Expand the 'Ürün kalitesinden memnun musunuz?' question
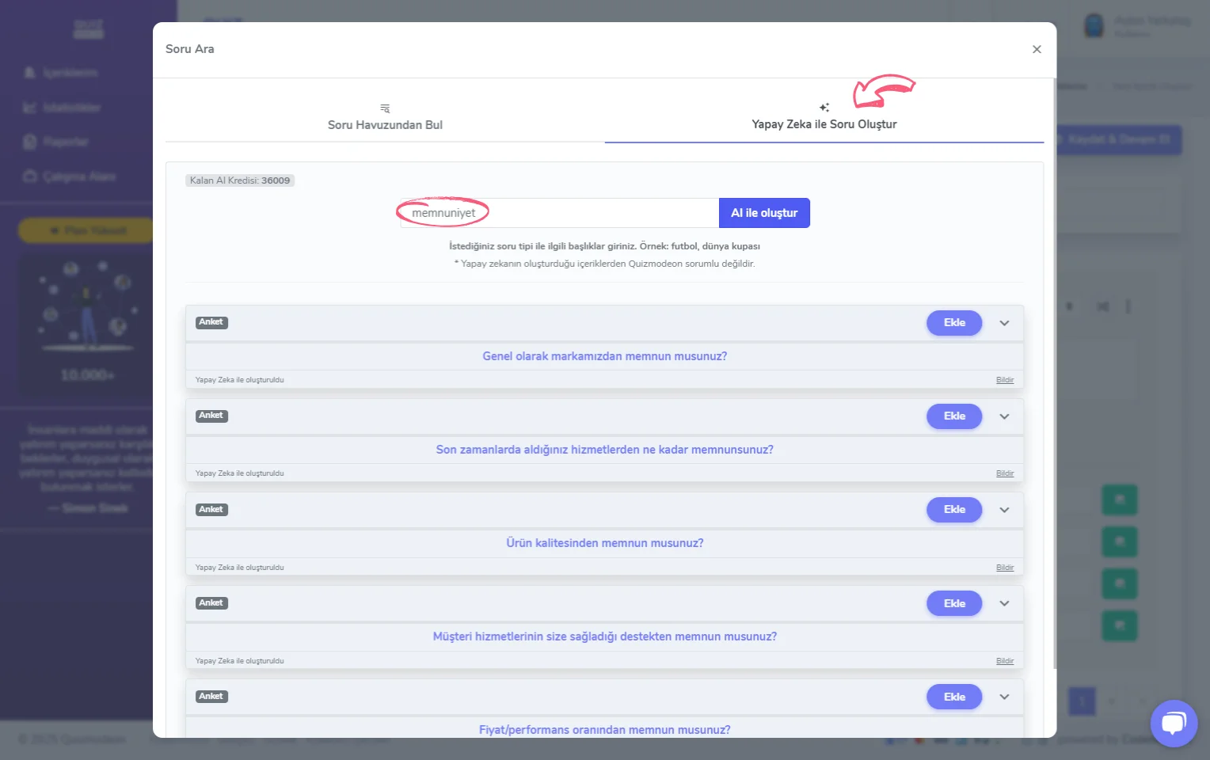This screenshot has height=760, width=1210. tap(1004, 510)
